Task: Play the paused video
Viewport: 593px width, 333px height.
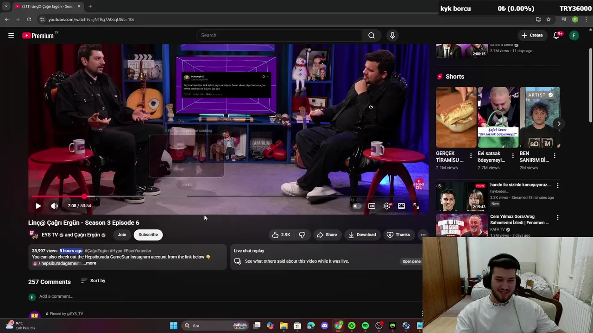Action: [x=38, y=206]
